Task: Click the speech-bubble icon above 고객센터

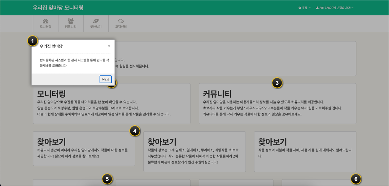Action: [121, 21]
